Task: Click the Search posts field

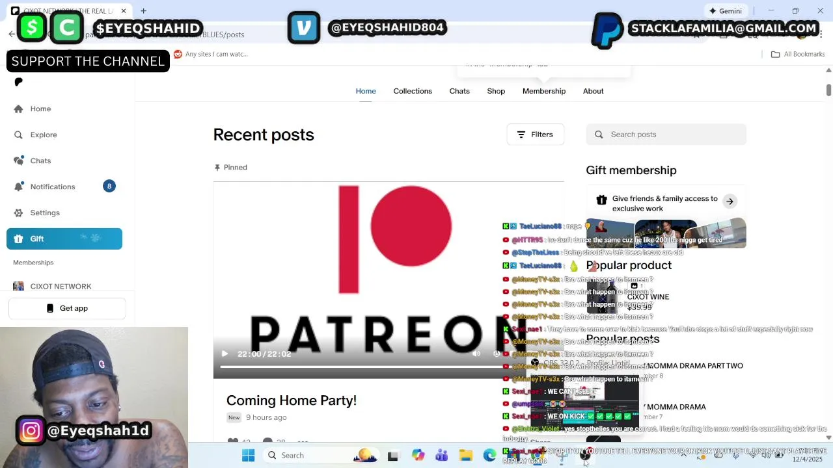Action: 666,135
